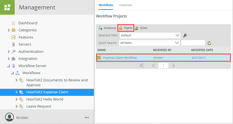Image resolution: width=233 pixels, height=124 pixels.
Task: Click the HowToK2 Documents folder icon
Action: 21,80
